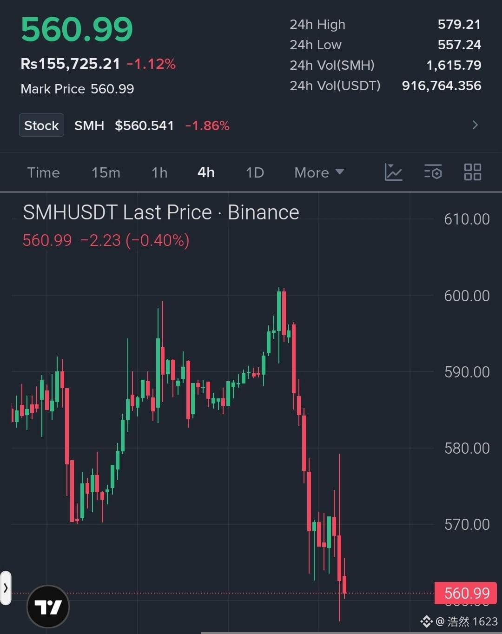Open SMH stock details chevron

475,125
